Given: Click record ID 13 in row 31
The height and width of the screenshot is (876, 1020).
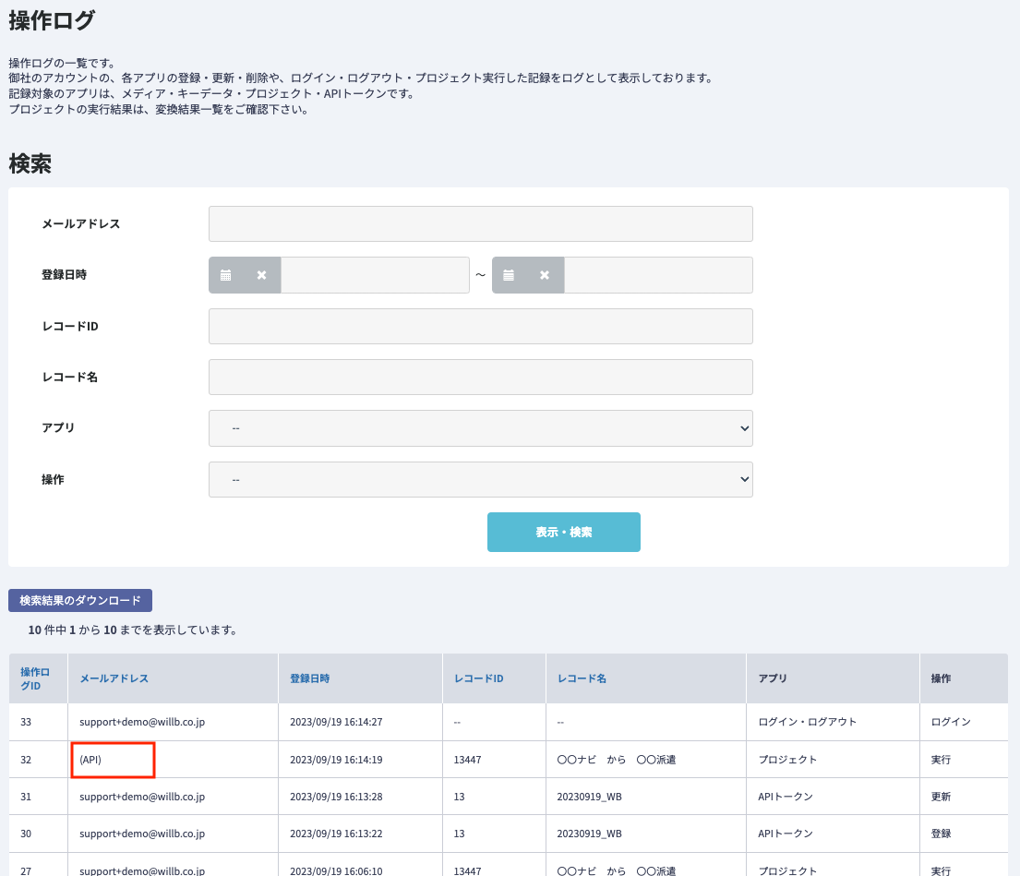Looking at the screenshot, I should click(460, 797).
